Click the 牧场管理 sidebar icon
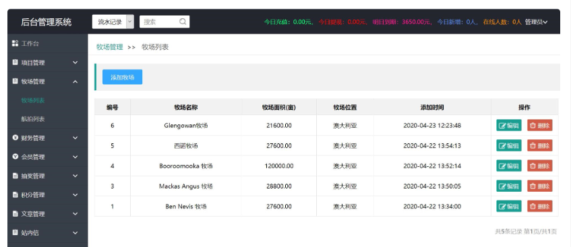Screen dimensions: 571x247 [15, 81]
